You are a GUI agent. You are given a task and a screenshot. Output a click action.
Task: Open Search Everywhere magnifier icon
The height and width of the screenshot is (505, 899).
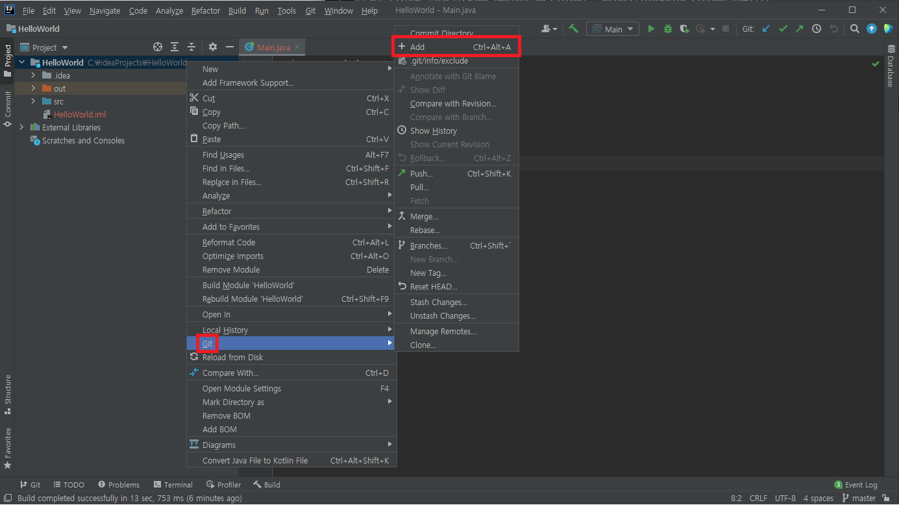855,29
